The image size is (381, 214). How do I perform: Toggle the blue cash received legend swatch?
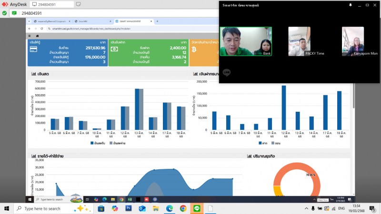click(92, 143)
